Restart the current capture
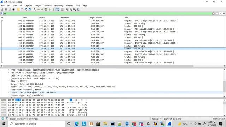Viewport: 226px width, 127px height. click(x=10, y=10)
